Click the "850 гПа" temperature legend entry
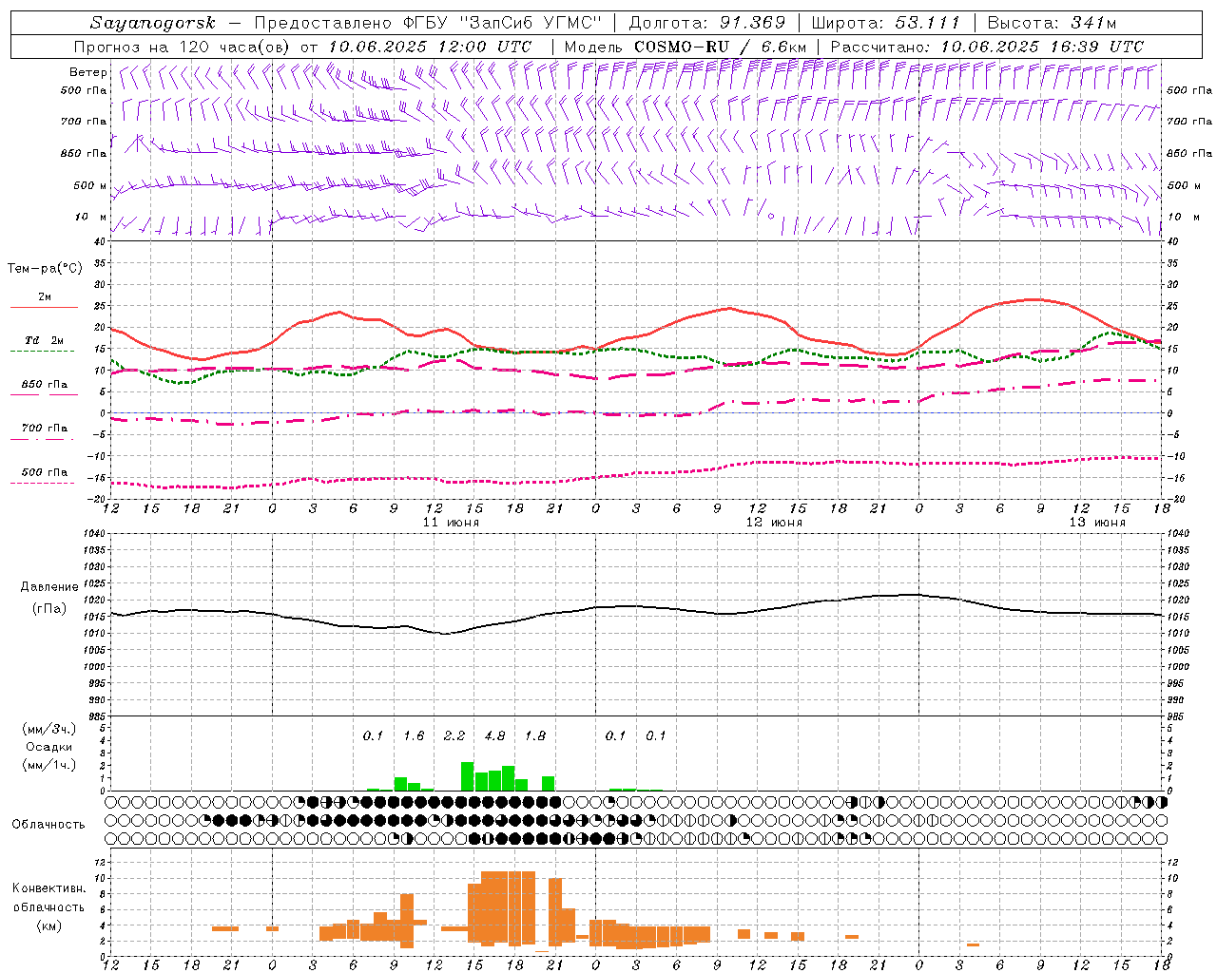The width and height of the screenshot is (1217, 973). pyautogui.click(x=45, y=385)
